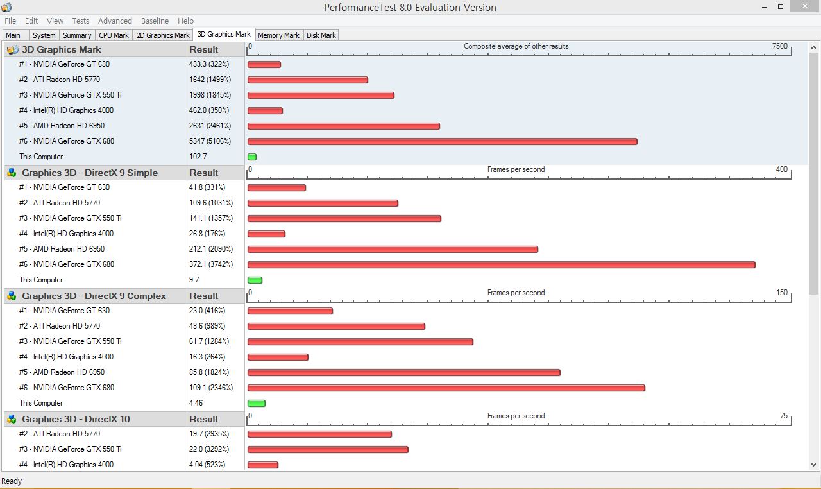
Task: Select '#3 - NVIDIA GeForce GTX 550 Ti' in 3D Graphics Mark
Action: click(71, 95)
